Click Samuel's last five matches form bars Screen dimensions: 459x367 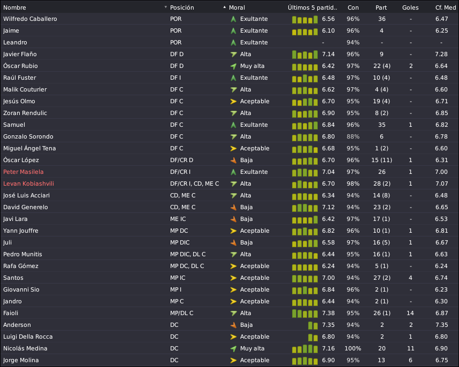305,125
